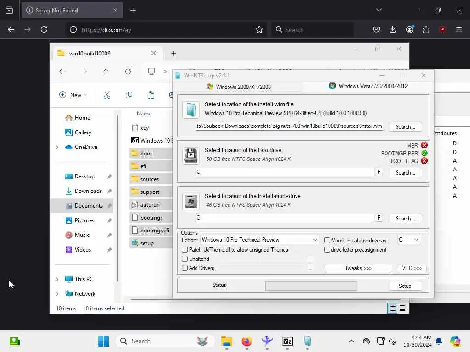
Task: Click the MBR red status indicator
Action: pyautogui.click(x=424, y=145)
